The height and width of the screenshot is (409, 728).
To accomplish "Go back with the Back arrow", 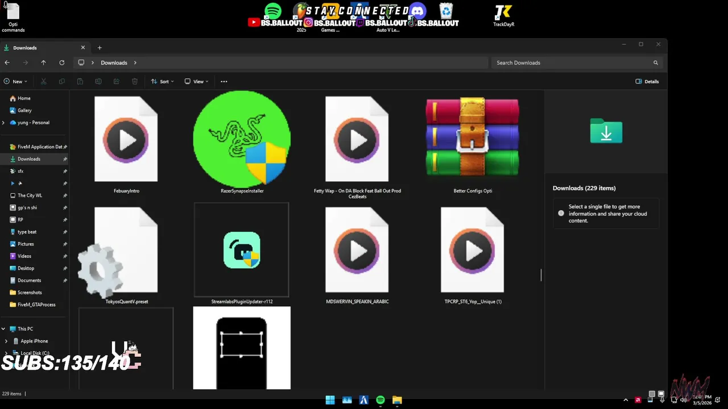I will pos(7,62).
